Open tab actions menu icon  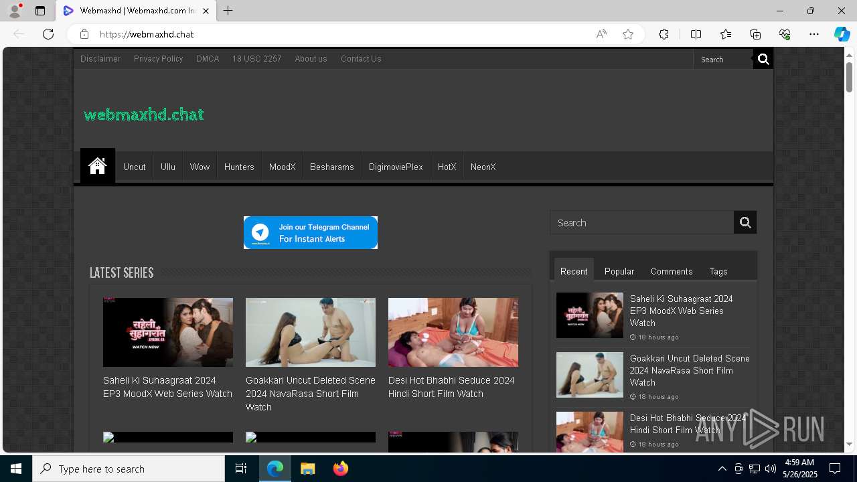point(40,11)
